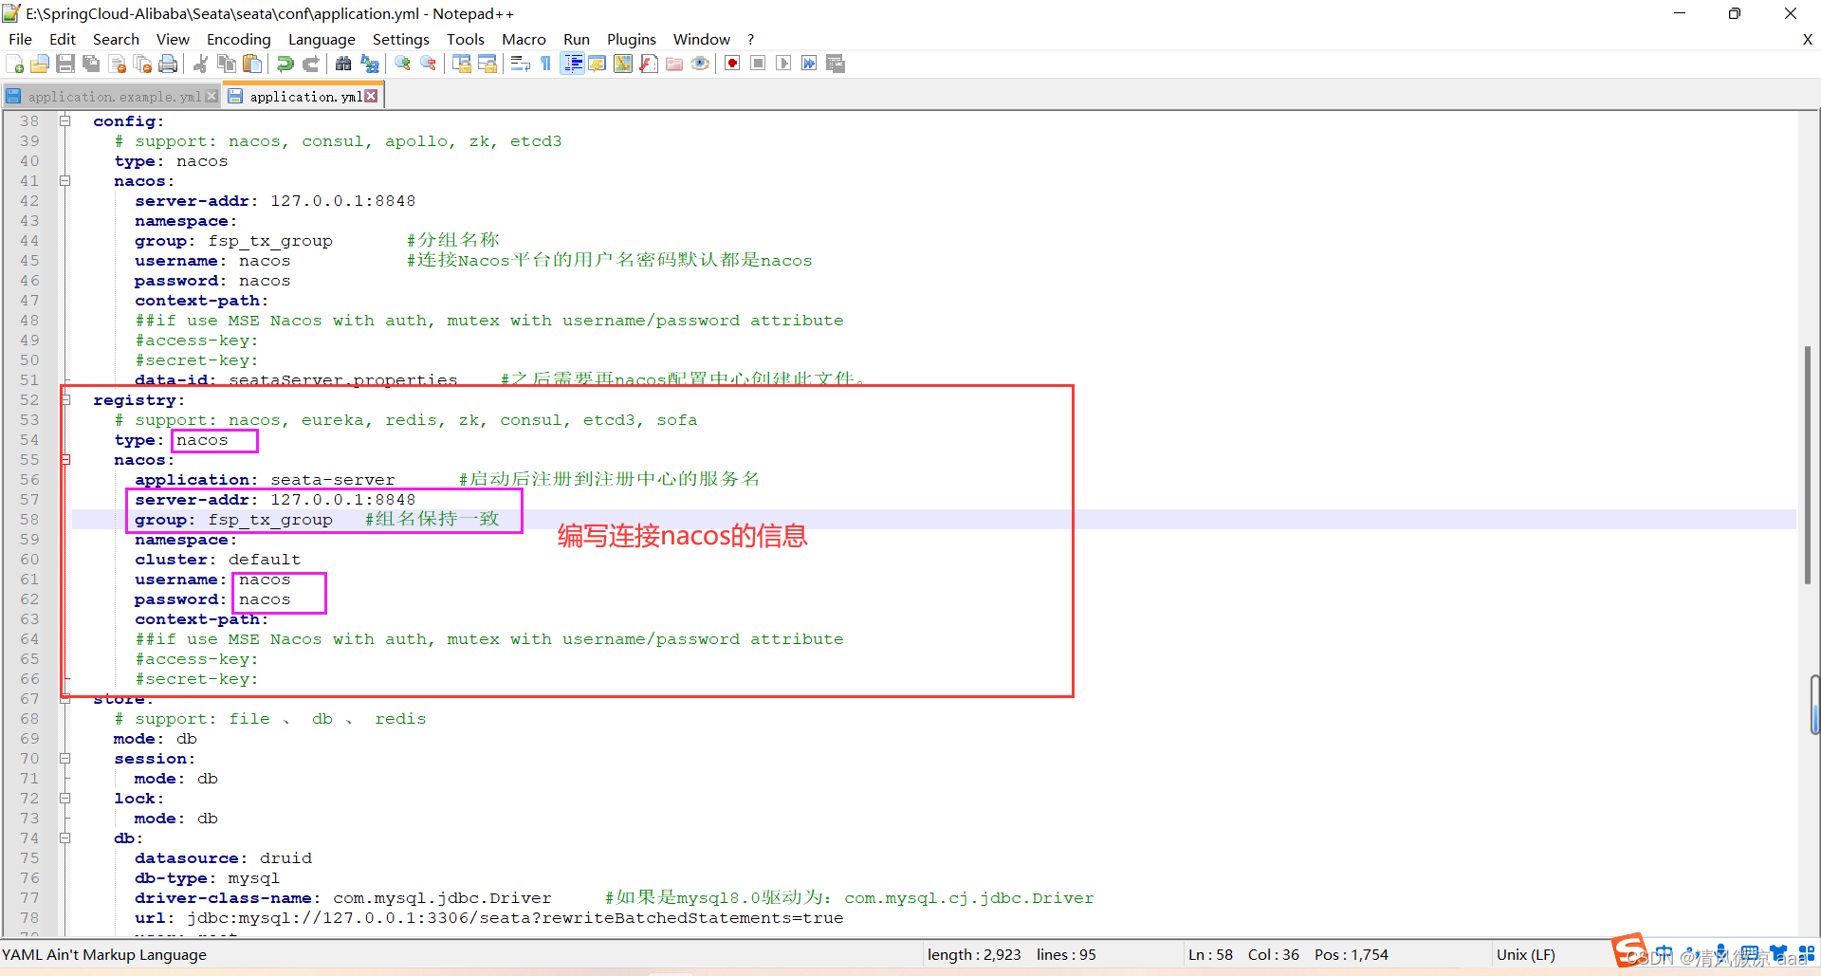Click the 'datasource: druid' line

coord(223,858)
